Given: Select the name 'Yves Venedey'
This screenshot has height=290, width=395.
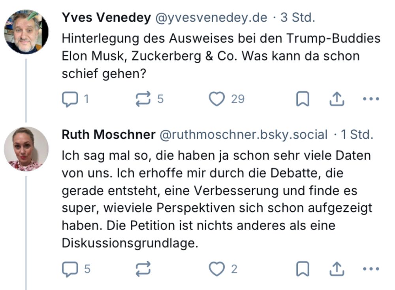Looking at the screenshot, I should coord(106,17).
